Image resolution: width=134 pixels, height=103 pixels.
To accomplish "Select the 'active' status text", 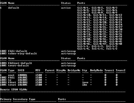I will [x=66, y=8].
